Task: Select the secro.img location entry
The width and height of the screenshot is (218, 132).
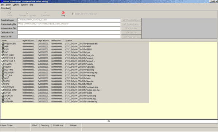Action: point(80,76)
